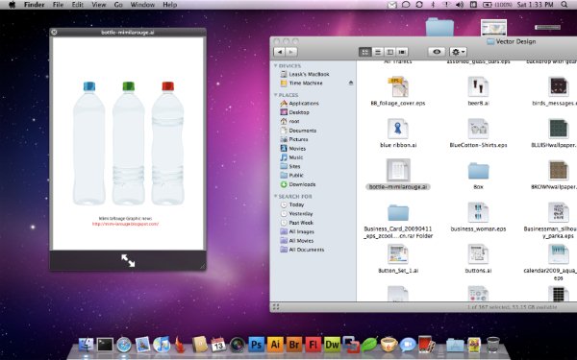The width and height of the screenshot is (577, 360).
Task: Select the blue ribbon.ai file
Action: [398, 132]
